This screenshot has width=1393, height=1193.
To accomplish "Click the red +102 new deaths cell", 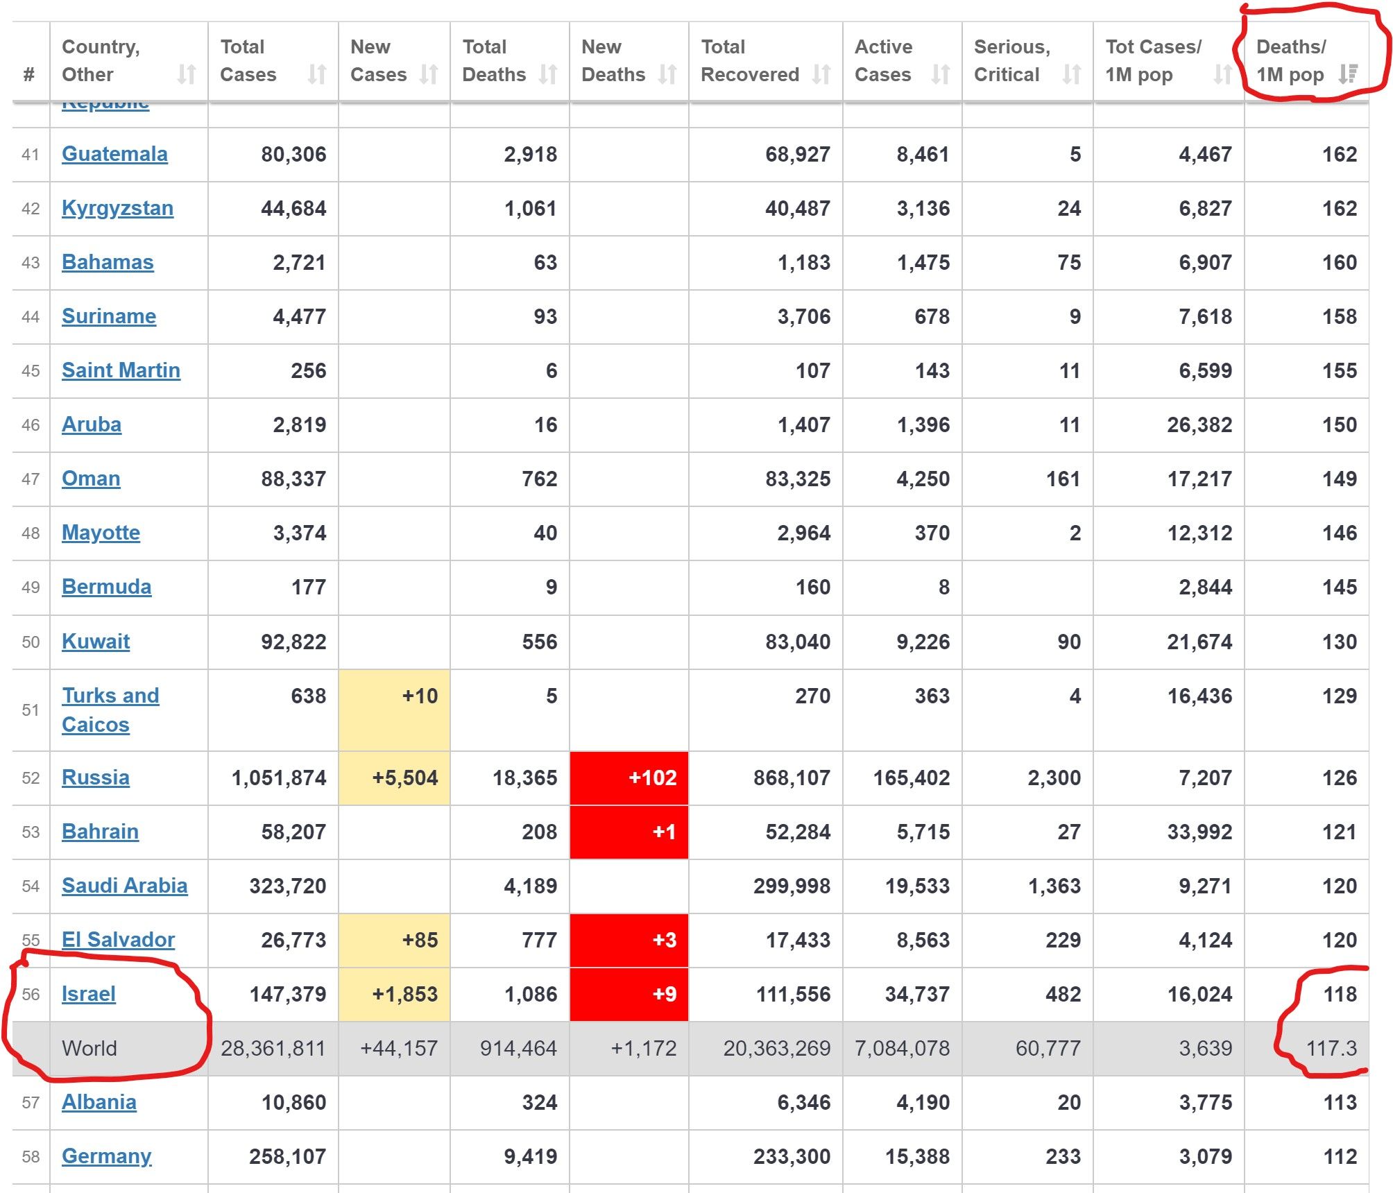I will (x=629, y=778).
